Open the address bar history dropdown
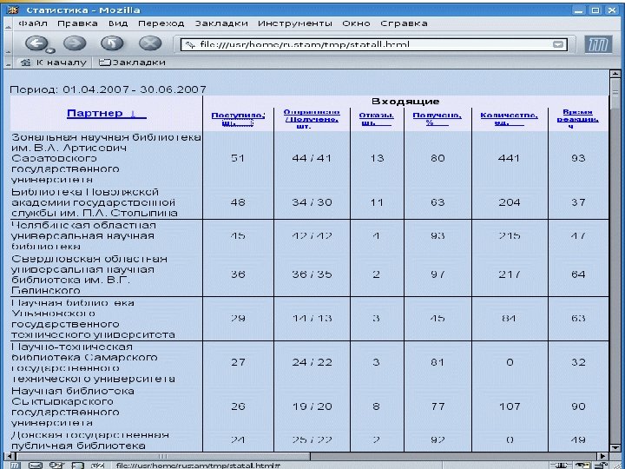This screenshot has height=469, width=625. coord(560,44)
